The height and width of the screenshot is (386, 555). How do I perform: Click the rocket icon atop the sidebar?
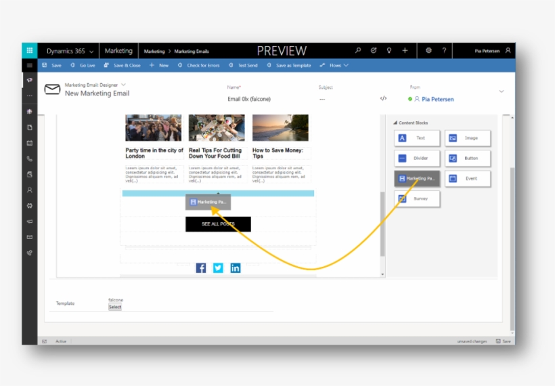[30, 80]
